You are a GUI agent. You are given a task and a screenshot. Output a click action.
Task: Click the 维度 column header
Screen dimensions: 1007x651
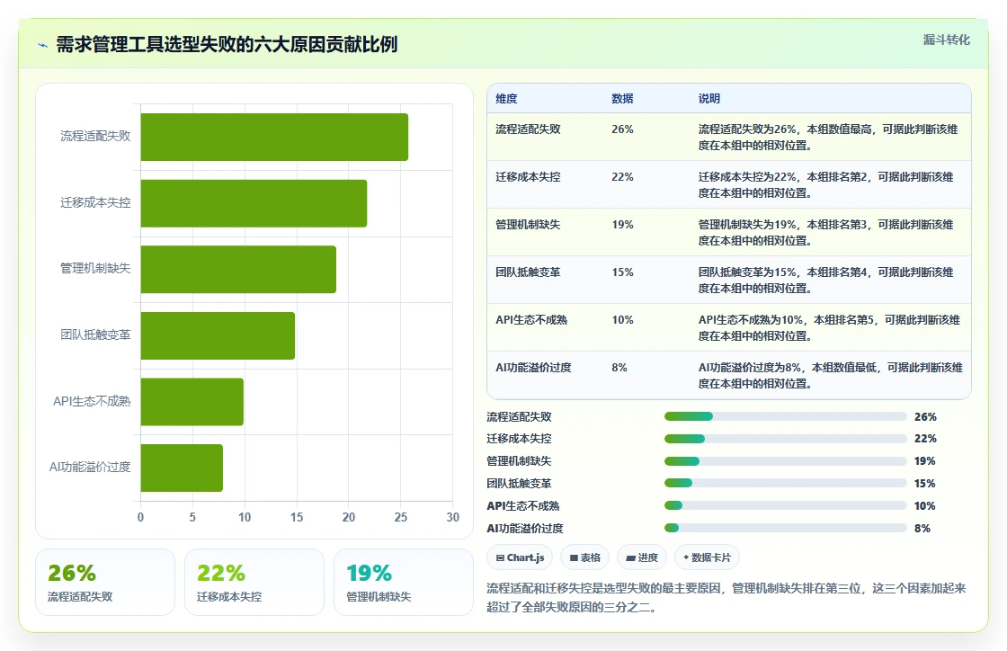tap(506, 99)
